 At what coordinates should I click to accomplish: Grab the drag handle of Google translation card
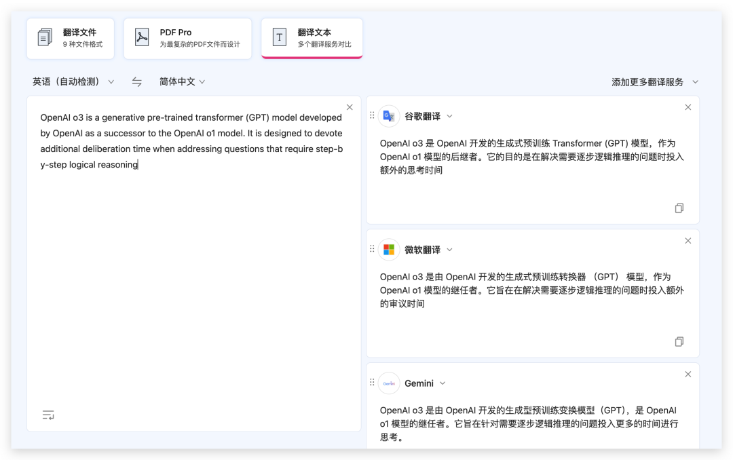point(372,115)
